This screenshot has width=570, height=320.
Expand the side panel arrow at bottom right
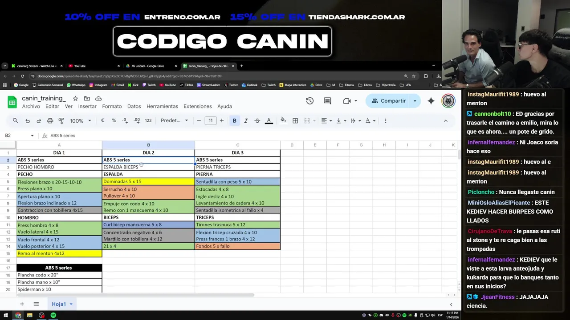451,304
